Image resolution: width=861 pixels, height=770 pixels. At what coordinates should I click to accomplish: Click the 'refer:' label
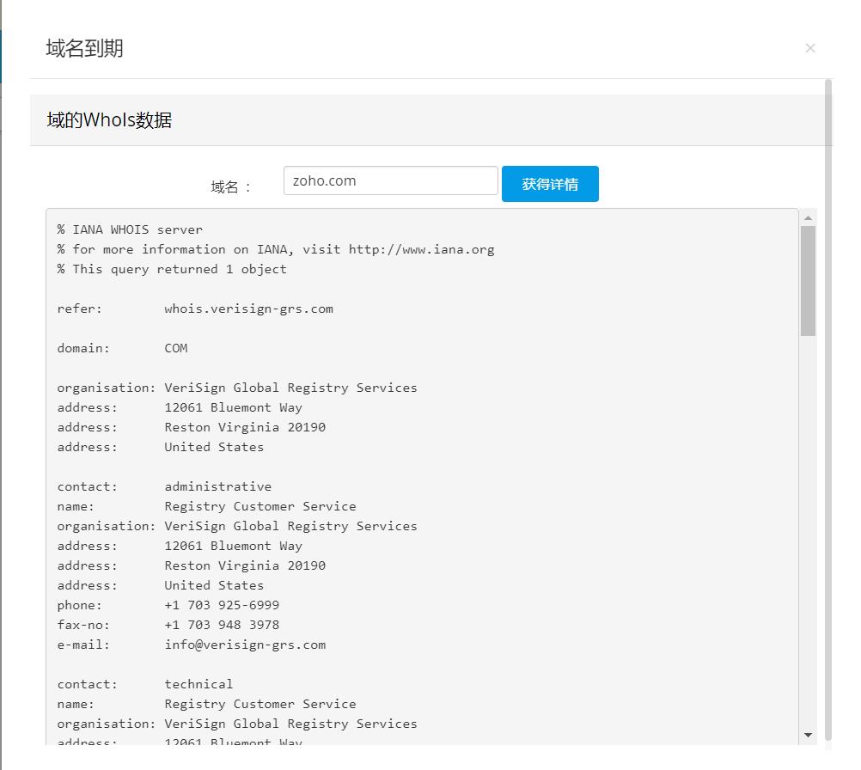(80, 309)
